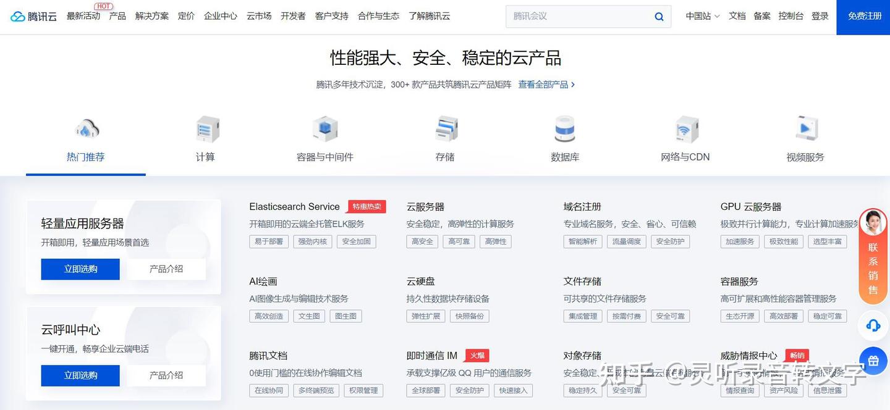The width and height of the screenshot is (890, 410).
Task: Open the 了解腾讯云 menu
Action: 429,16
